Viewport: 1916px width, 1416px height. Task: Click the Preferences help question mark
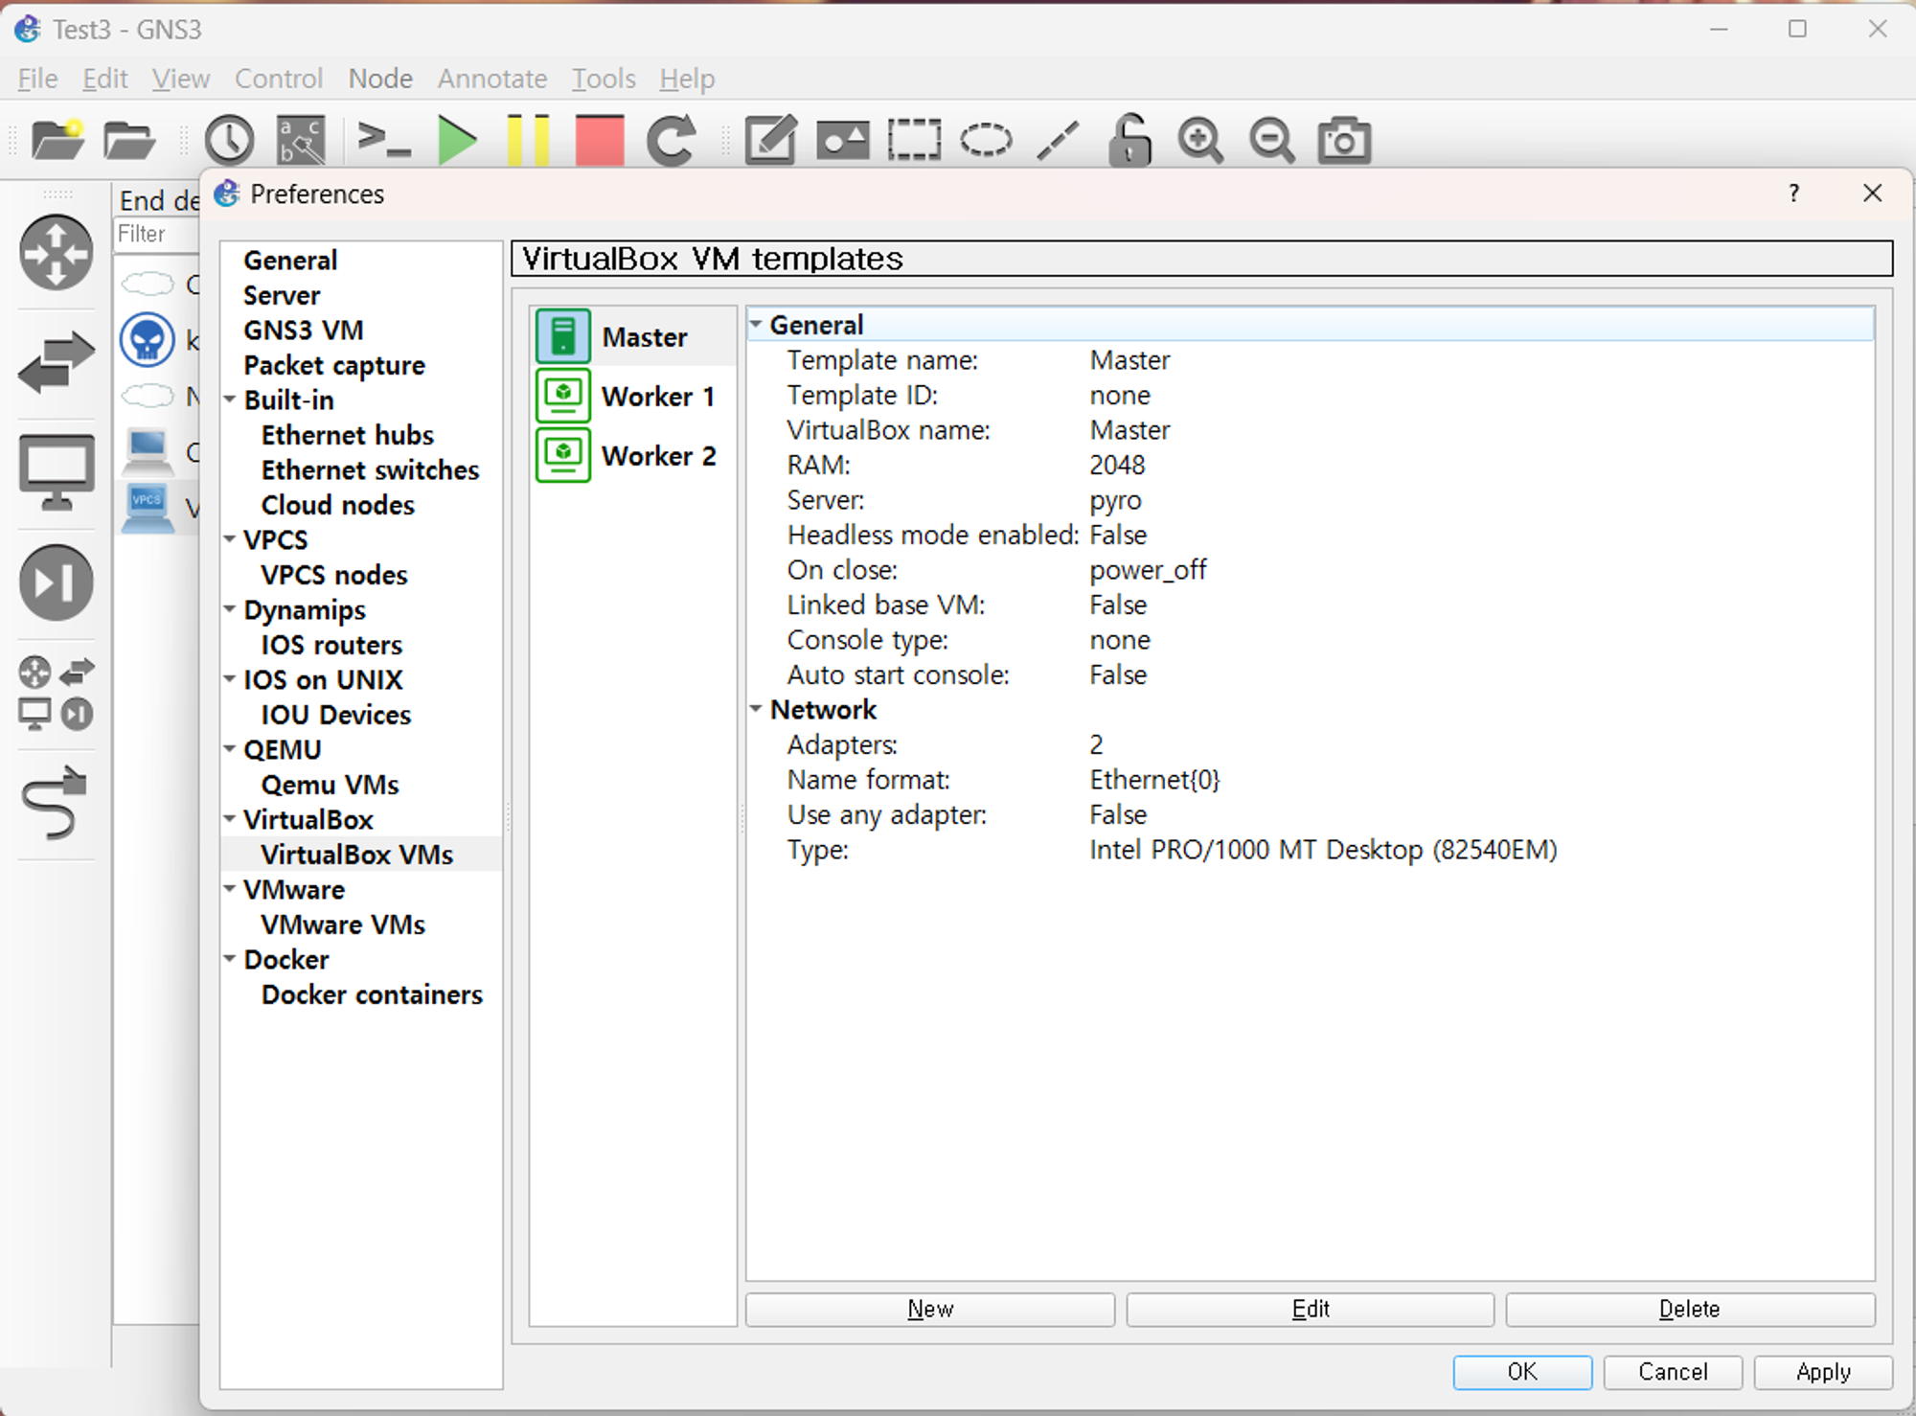point(1793,194)
